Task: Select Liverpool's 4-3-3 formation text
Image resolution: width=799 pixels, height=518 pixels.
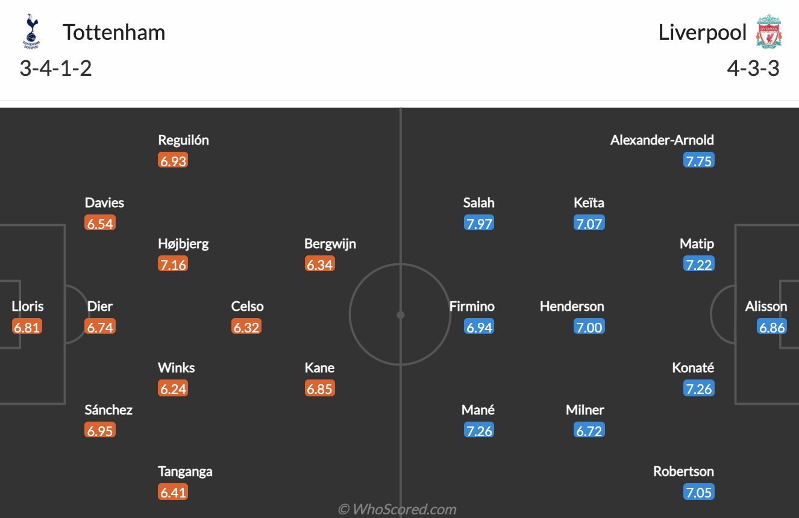Action: pos(753,68)
